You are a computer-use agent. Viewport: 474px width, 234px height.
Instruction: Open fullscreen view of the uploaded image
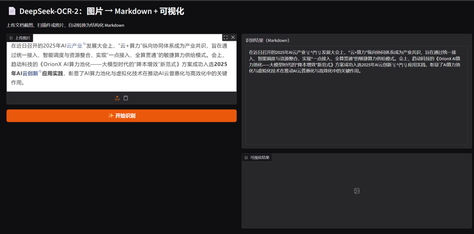tap(226, 37)
